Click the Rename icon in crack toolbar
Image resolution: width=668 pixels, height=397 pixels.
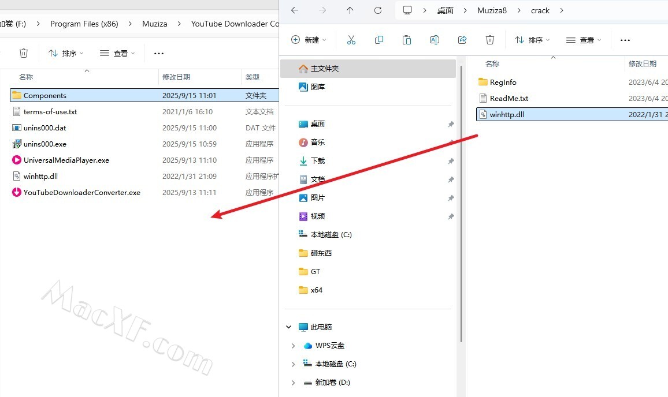click(x=435, y=40)
